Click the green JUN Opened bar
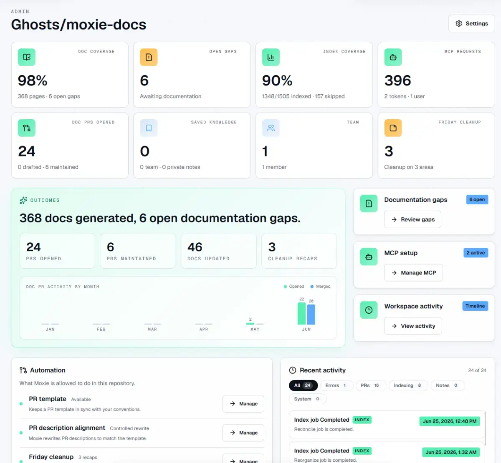Image resolution: width=501 pixels, height=463 pixels. pos(301,313)
